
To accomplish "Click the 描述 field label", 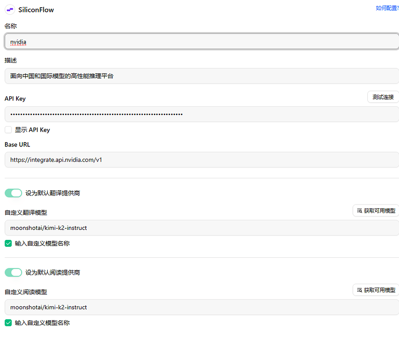I will pyautogui.click(x=11, y=60).
